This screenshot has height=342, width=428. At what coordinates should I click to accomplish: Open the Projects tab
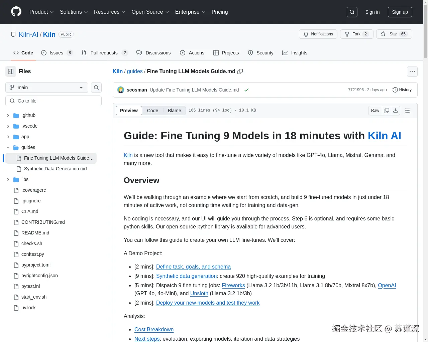click(x=226, y=53)
